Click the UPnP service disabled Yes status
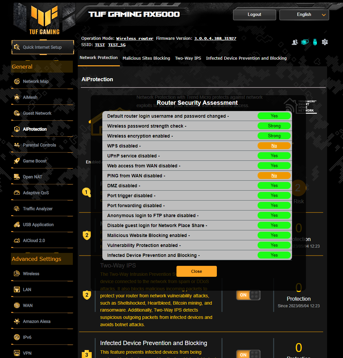Screen dimensions: 343x358 (274, 156)
